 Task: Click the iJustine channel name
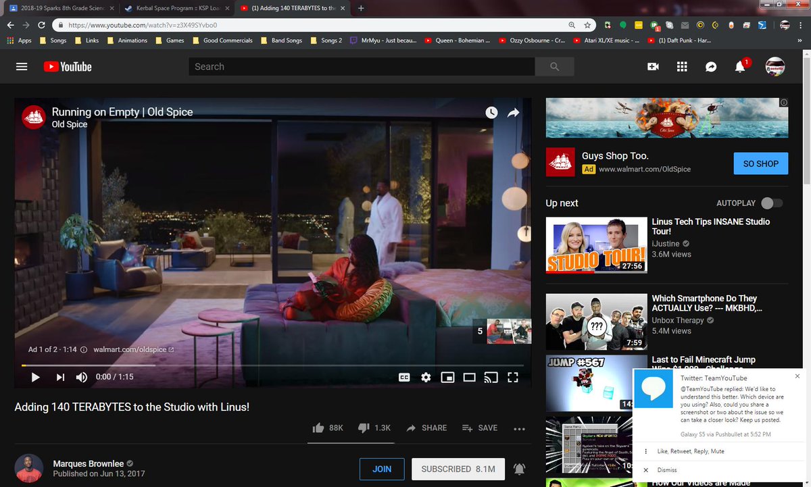(666, 244)
